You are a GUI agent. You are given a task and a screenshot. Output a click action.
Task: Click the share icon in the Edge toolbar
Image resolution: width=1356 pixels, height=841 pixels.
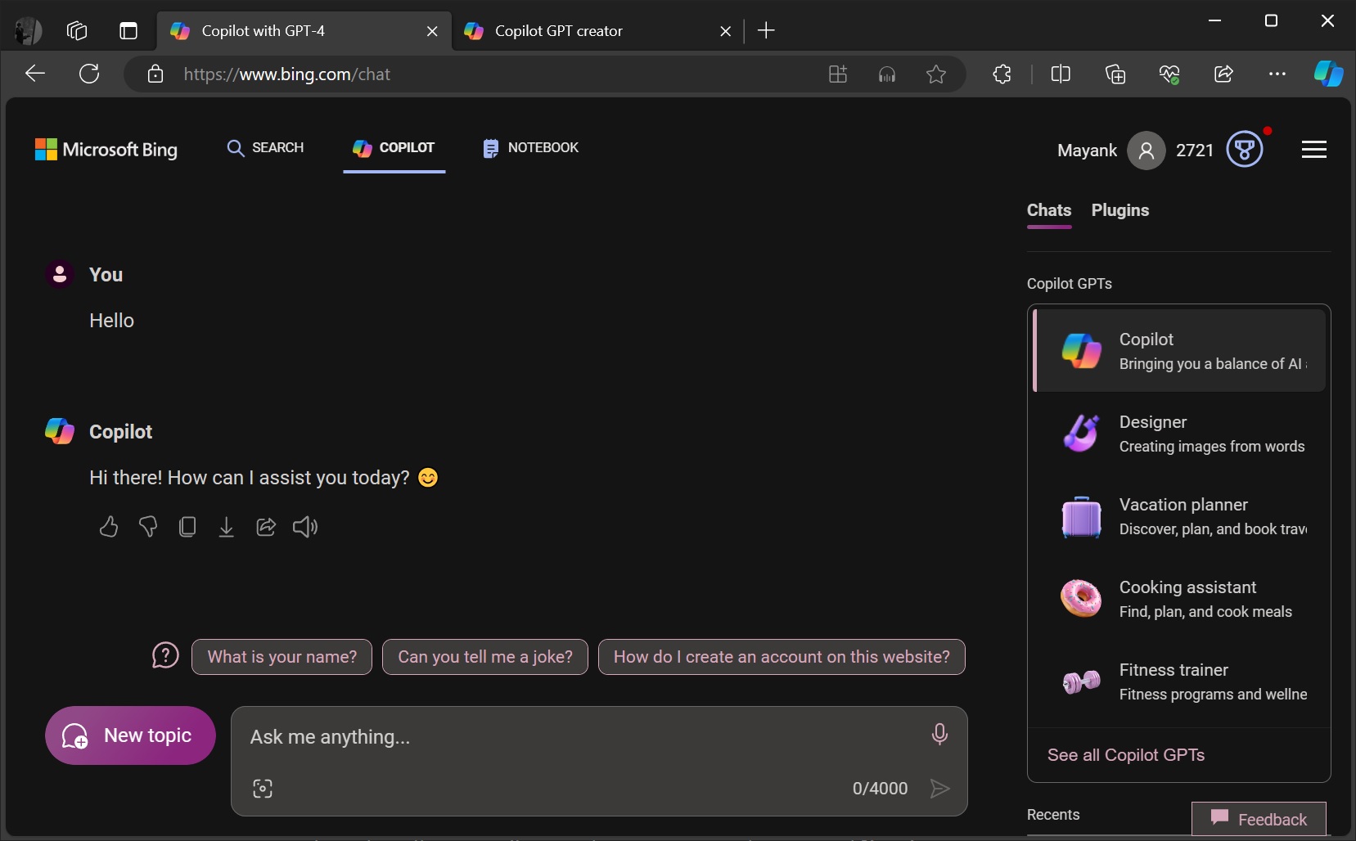pyautogui.click(x=1223, y=74)
